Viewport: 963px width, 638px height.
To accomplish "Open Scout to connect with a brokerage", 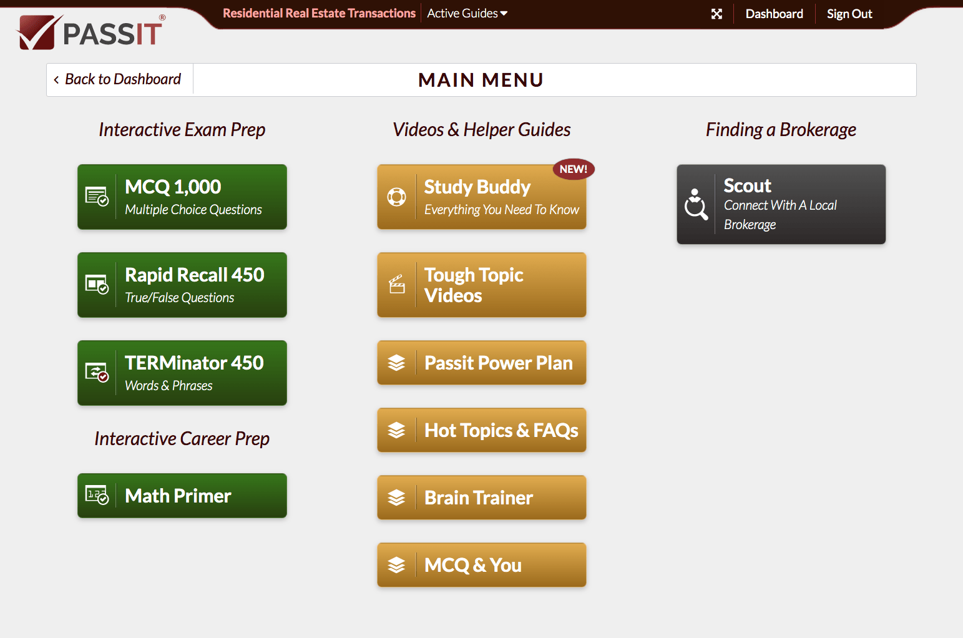I will (781, 204).
